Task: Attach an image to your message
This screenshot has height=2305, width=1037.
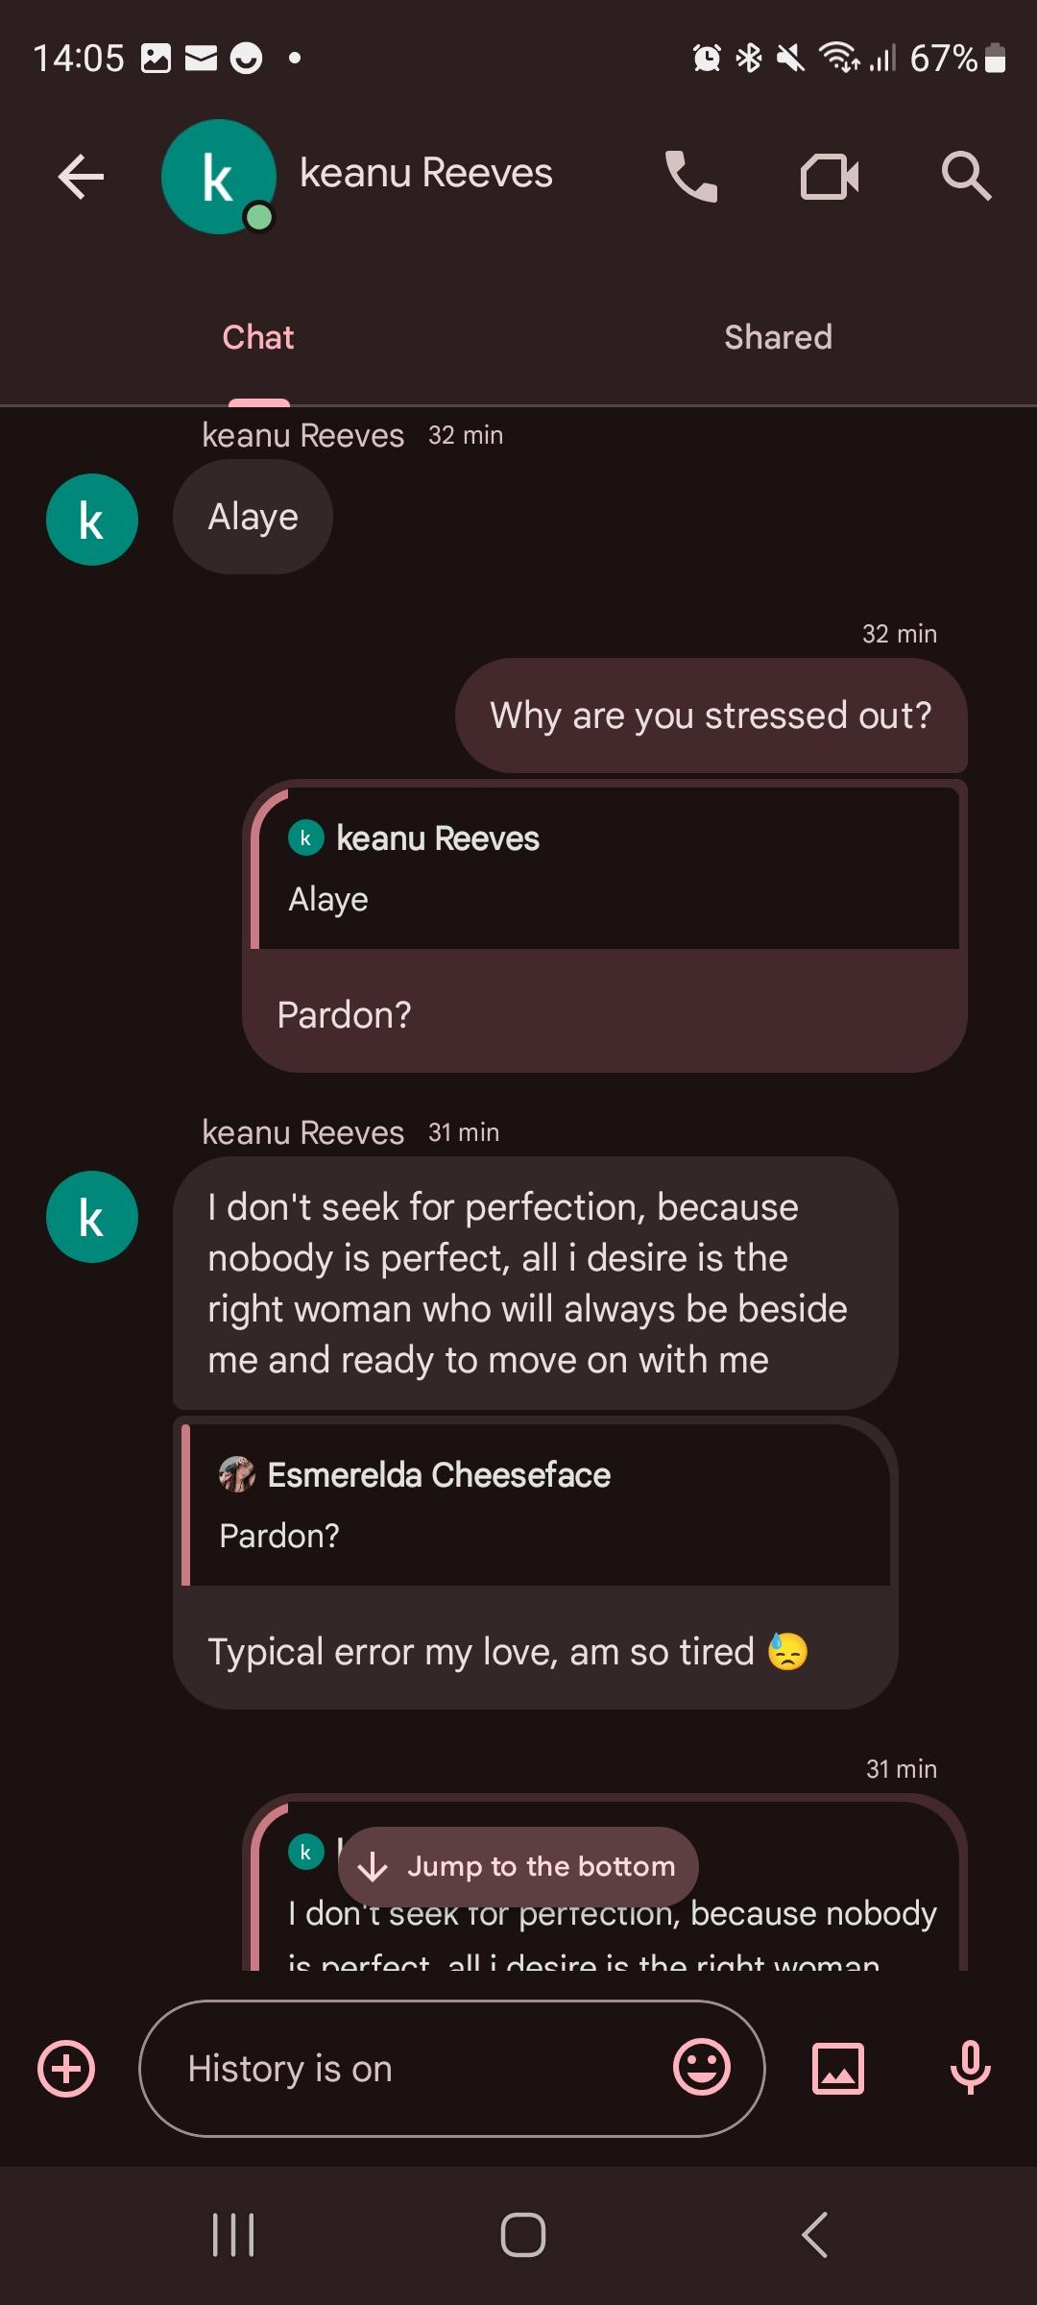Action: 837,2069
